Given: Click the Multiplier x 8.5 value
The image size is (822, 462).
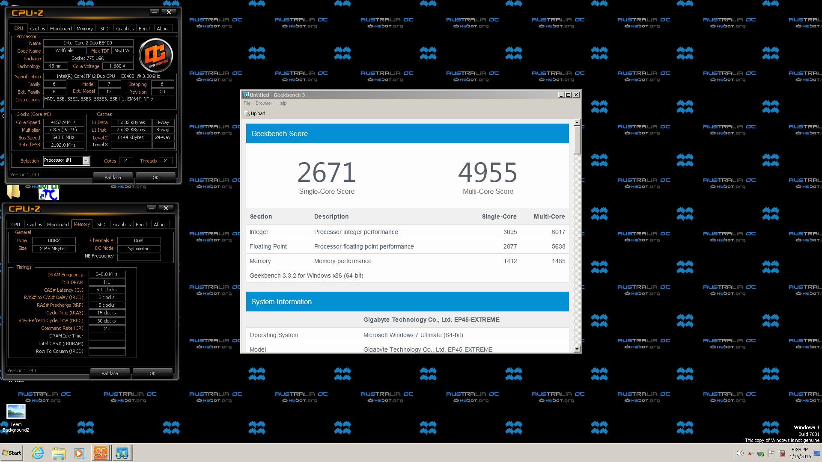Looking at the screenshot, I should point(63,130).
